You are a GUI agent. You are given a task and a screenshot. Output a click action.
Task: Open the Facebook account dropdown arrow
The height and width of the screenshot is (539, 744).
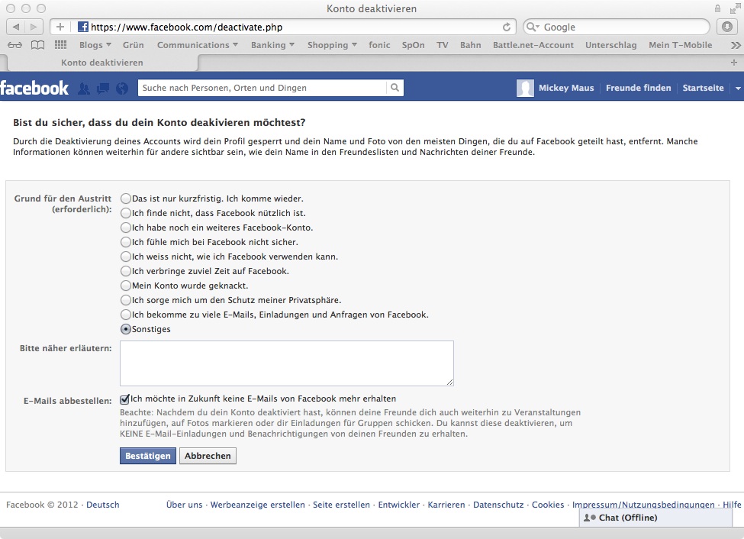(x=738, y=89)
